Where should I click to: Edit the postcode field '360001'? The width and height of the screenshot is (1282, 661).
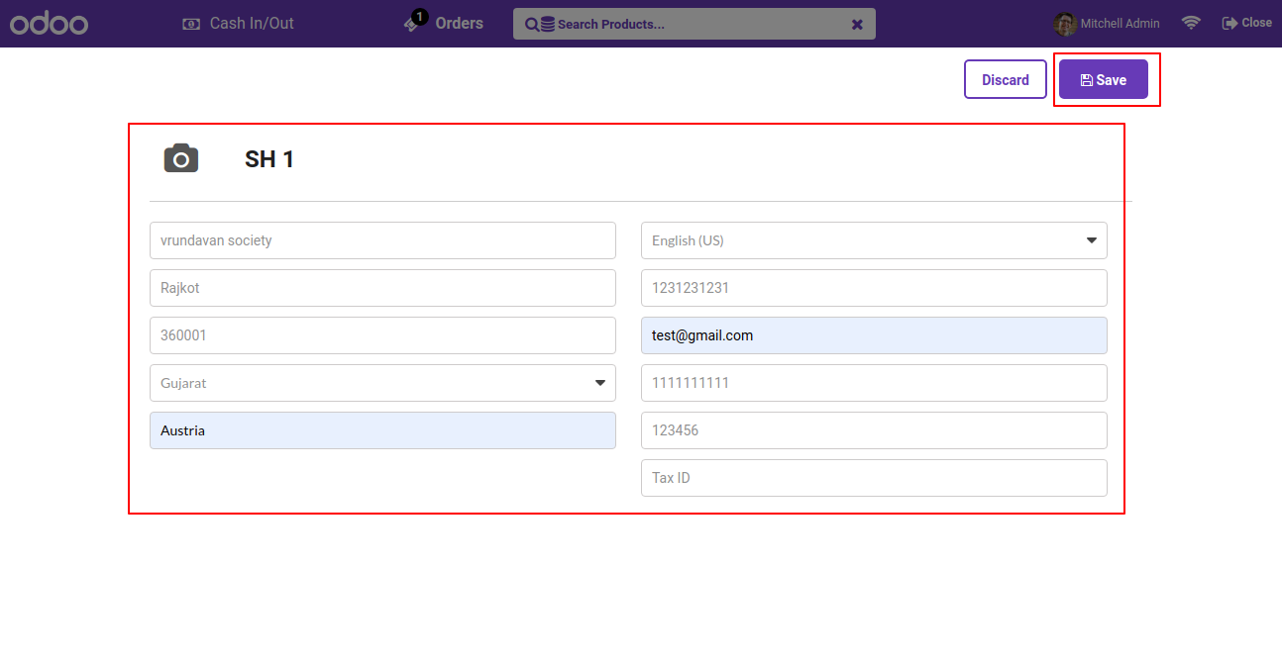coord(382,335)
